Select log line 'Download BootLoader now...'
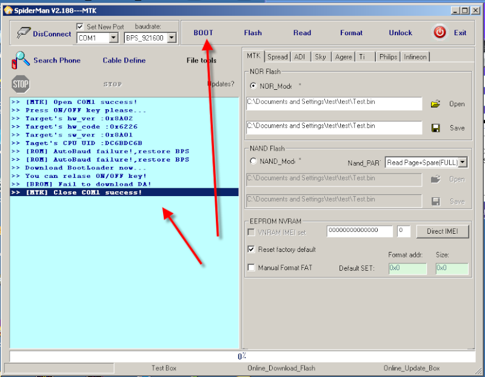This screenshot has height=377, width=485. (x=124, y=168)
